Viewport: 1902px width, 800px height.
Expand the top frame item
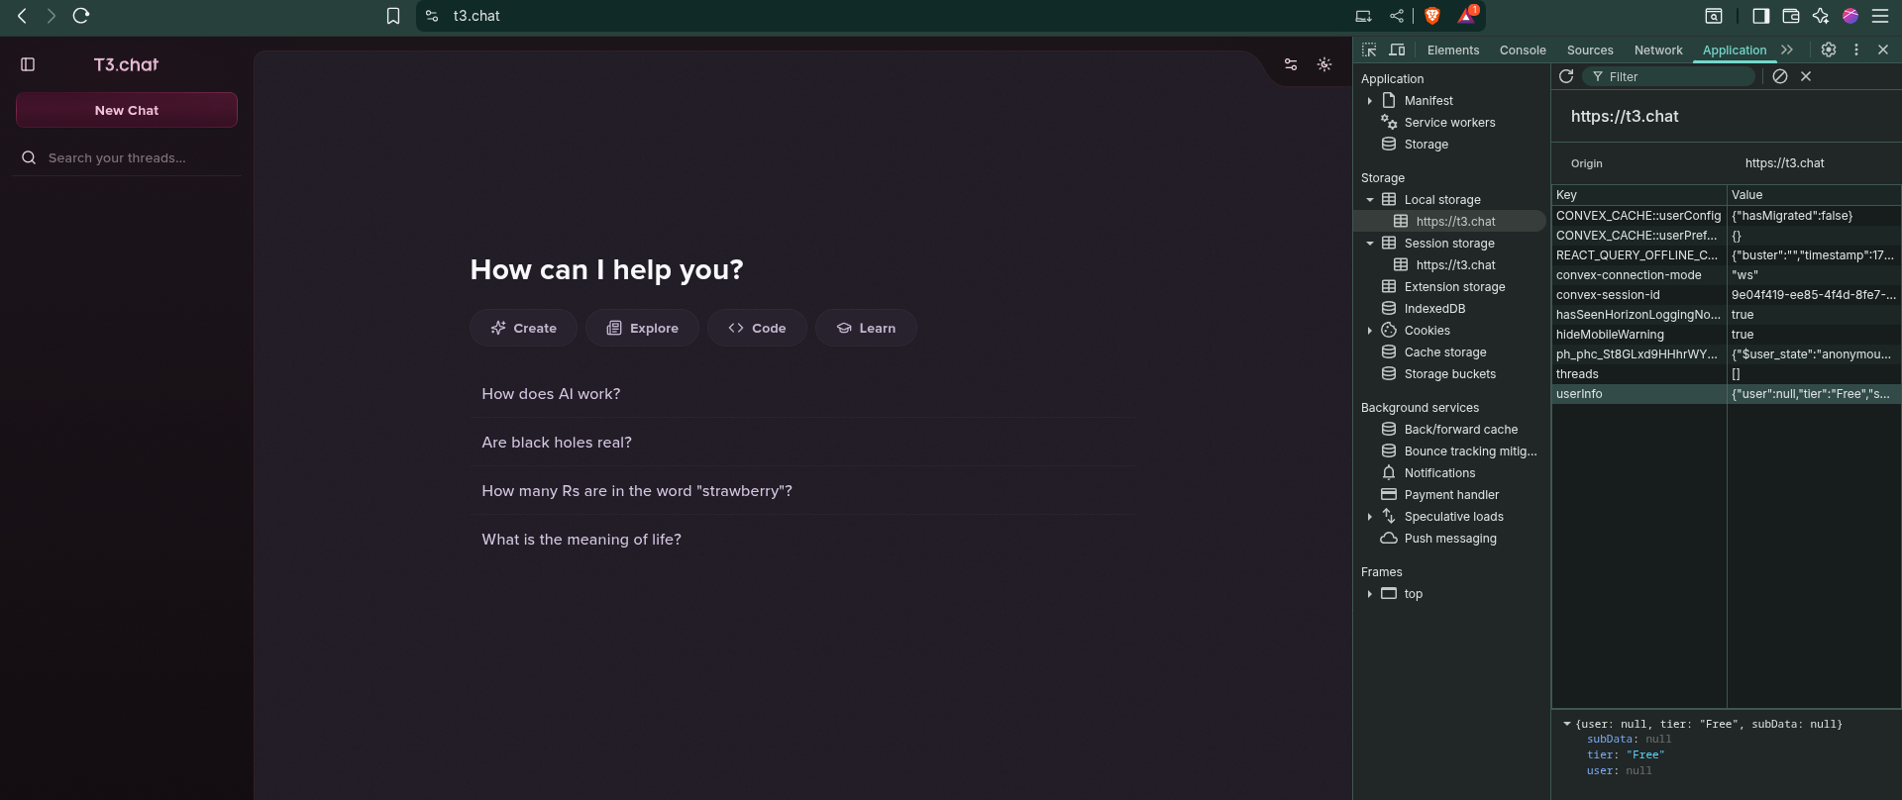coord(1370,594)
